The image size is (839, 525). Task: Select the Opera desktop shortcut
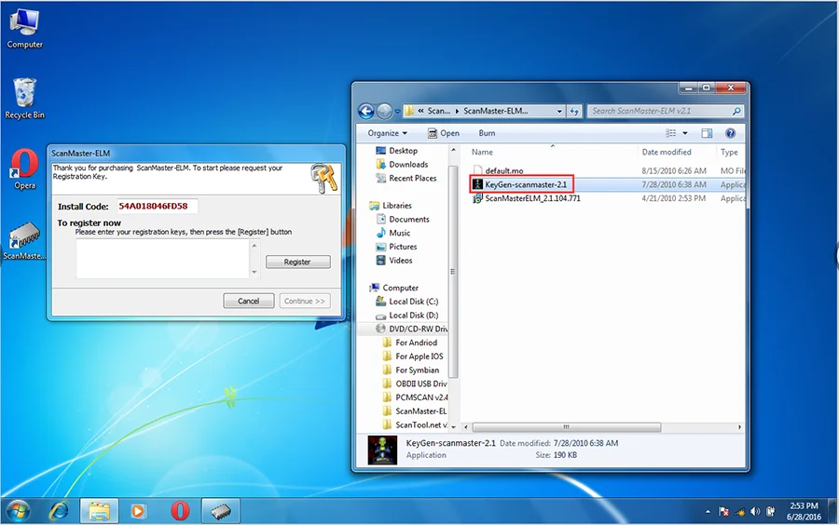[24, 169]
